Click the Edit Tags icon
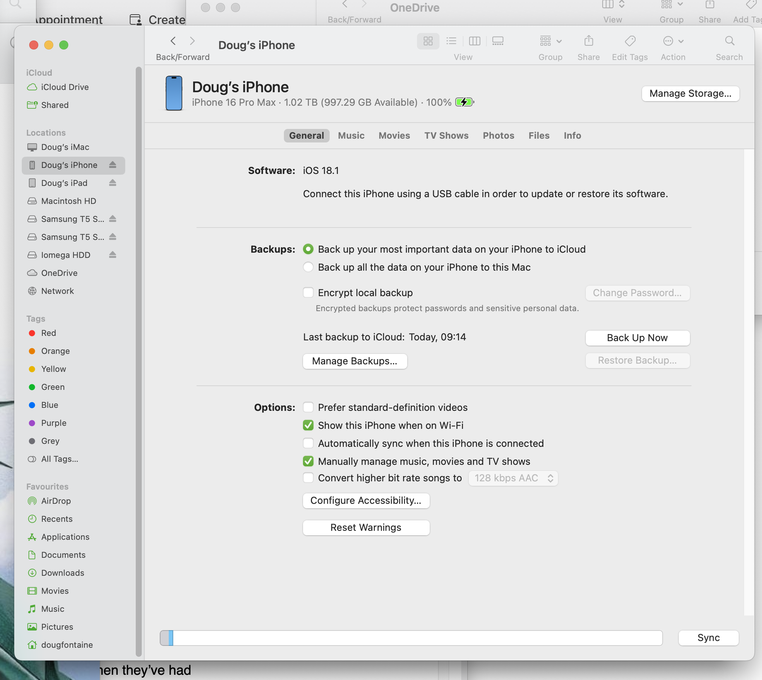Viewport: 762px width, 680px height. point(630,41)
